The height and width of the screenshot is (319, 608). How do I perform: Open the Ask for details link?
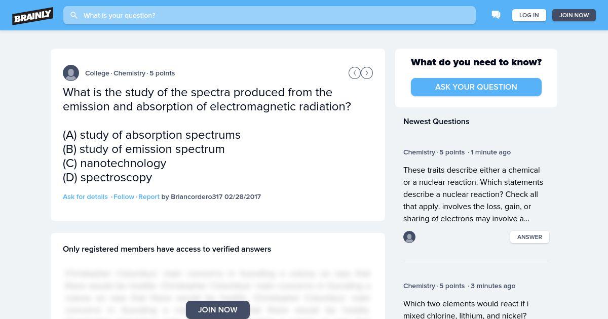(85, 196)
